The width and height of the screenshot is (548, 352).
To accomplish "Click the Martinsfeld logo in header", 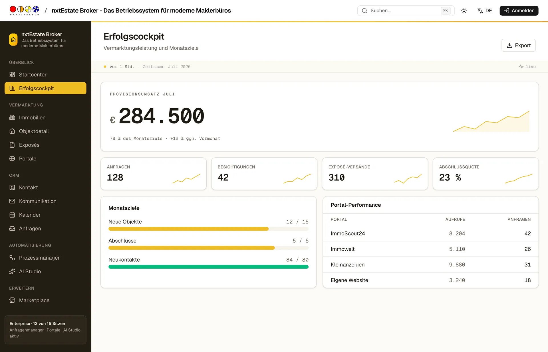I will click(24, 11).
